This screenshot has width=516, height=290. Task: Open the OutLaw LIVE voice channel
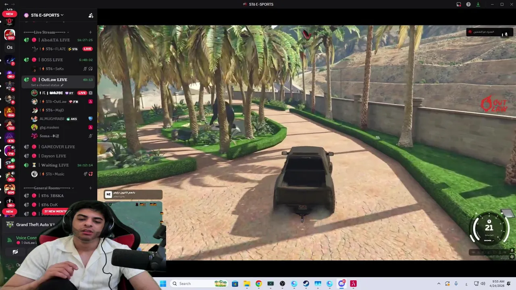(x=58, y=80)
